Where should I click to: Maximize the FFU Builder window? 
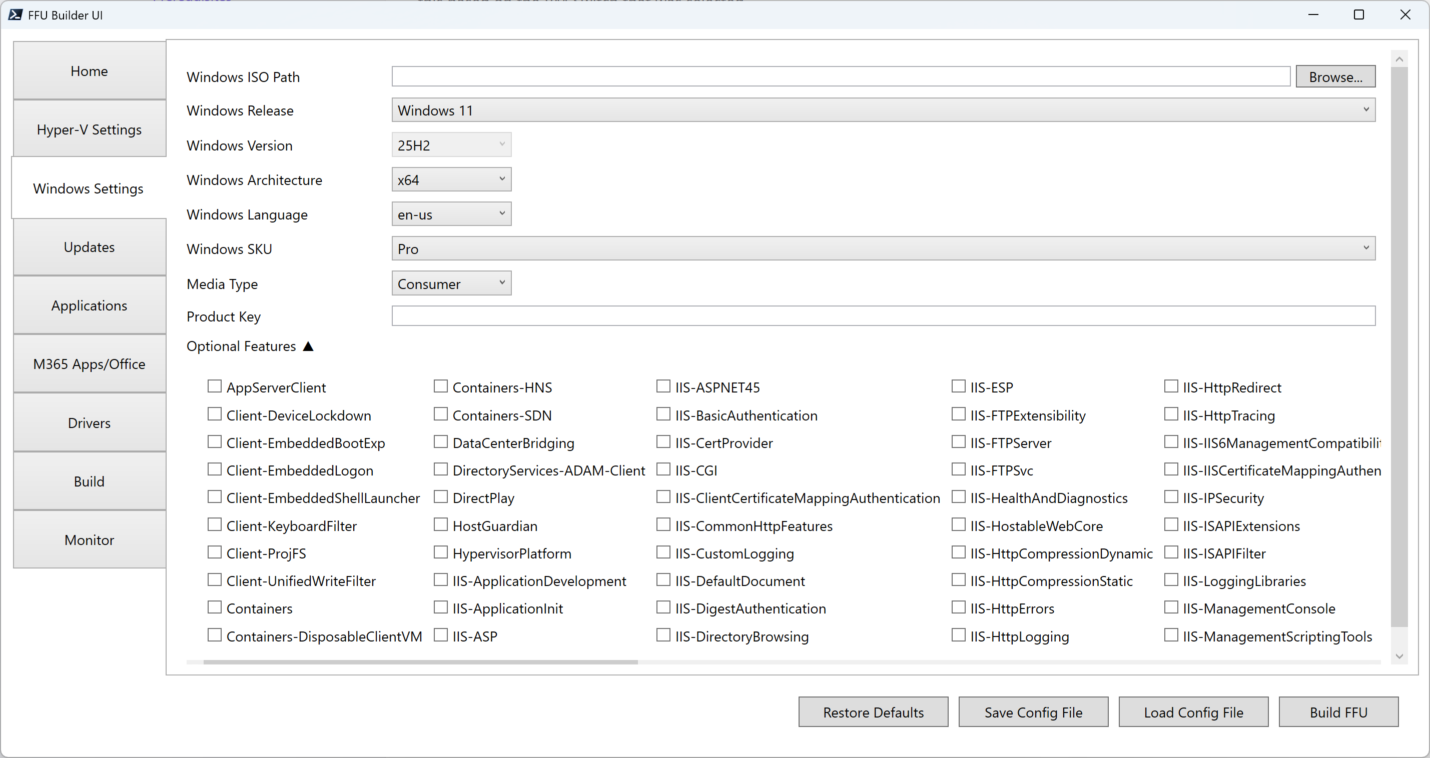tap(1358, 15)
